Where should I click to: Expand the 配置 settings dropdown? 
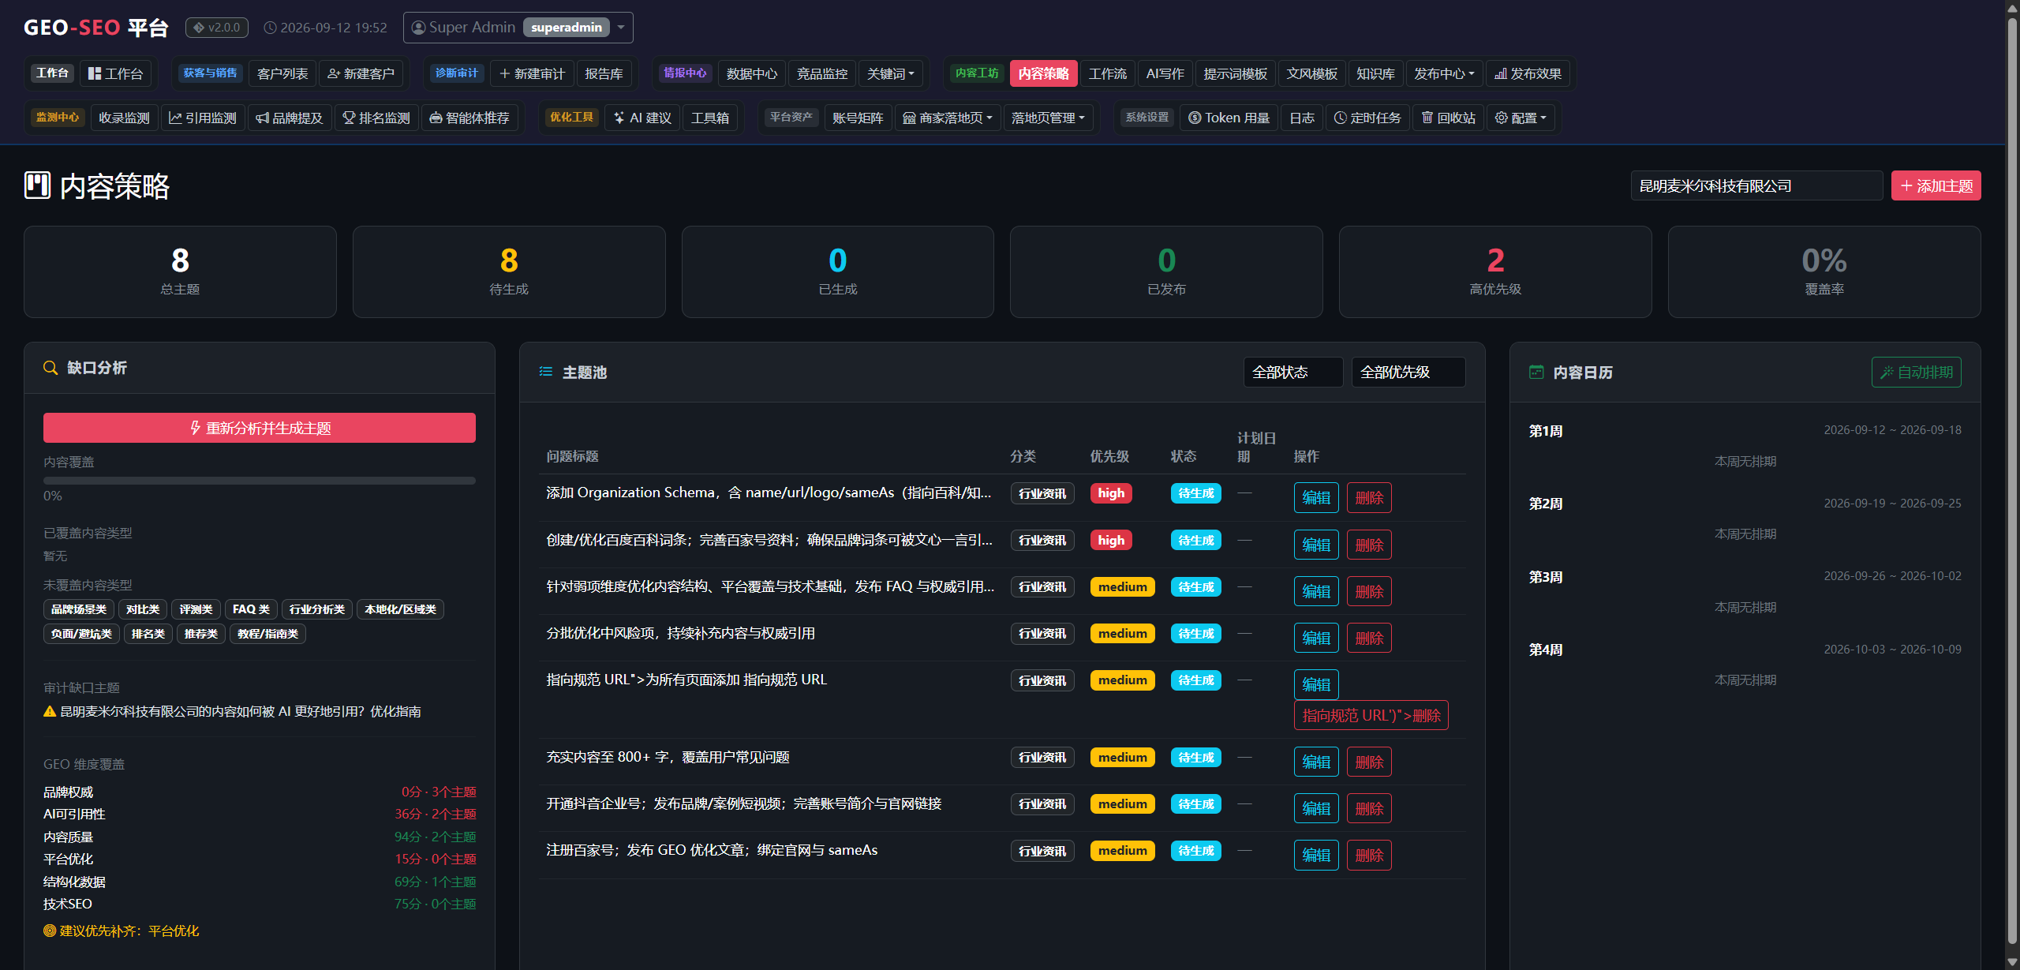coord(1521,118)
